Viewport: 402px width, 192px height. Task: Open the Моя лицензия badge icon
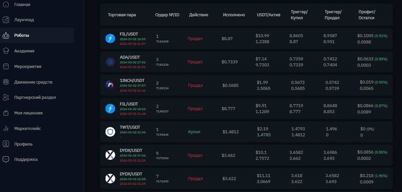pos(6,113)
